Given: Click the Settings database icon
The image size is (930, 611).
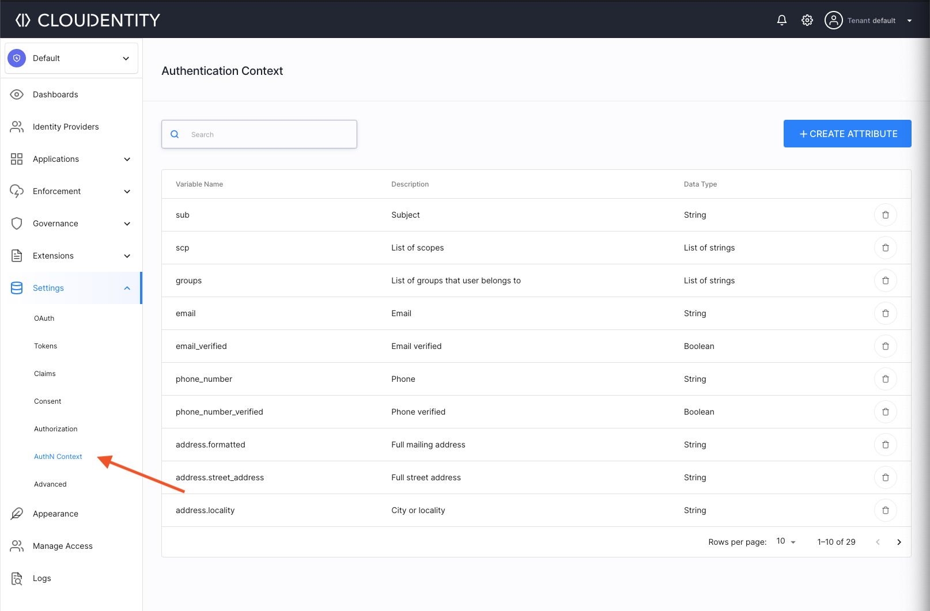Looking at the screenshot, I should pyautogui.click(x=17, y=288).
